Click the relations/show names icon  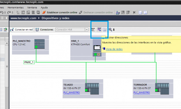93,30
